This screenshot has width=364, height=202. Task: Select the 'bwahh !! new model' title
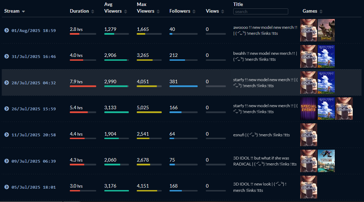265,56
